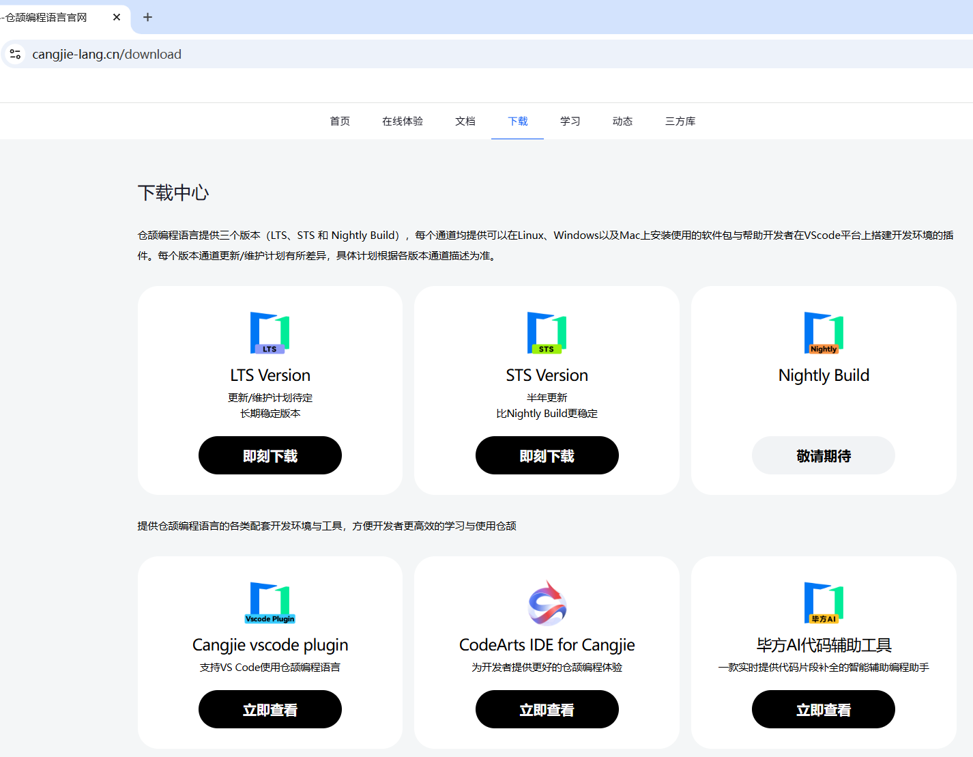Image resolution: width=973 pixels, height=757 pixels.
Task: Click the LTS Version logo icon
Action: [270, 333]
